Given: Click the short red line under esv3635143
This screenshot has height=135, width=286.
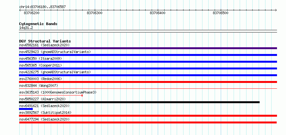Looking at the screenshot, I should [51, 95].
